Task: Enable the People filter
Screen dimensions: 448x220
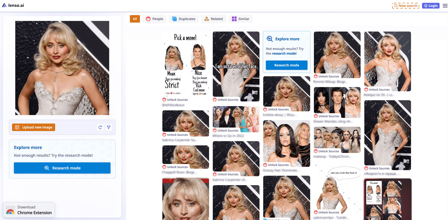Action: click(154, 18)
